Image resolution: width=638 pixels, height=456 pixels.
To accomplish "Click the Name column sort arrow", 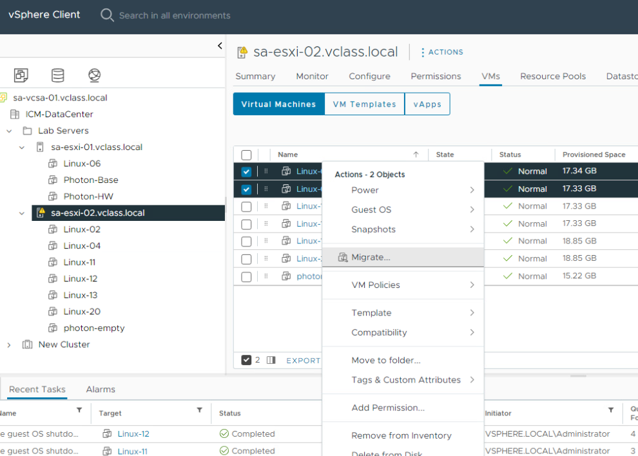I will click(x=416, y=155).
